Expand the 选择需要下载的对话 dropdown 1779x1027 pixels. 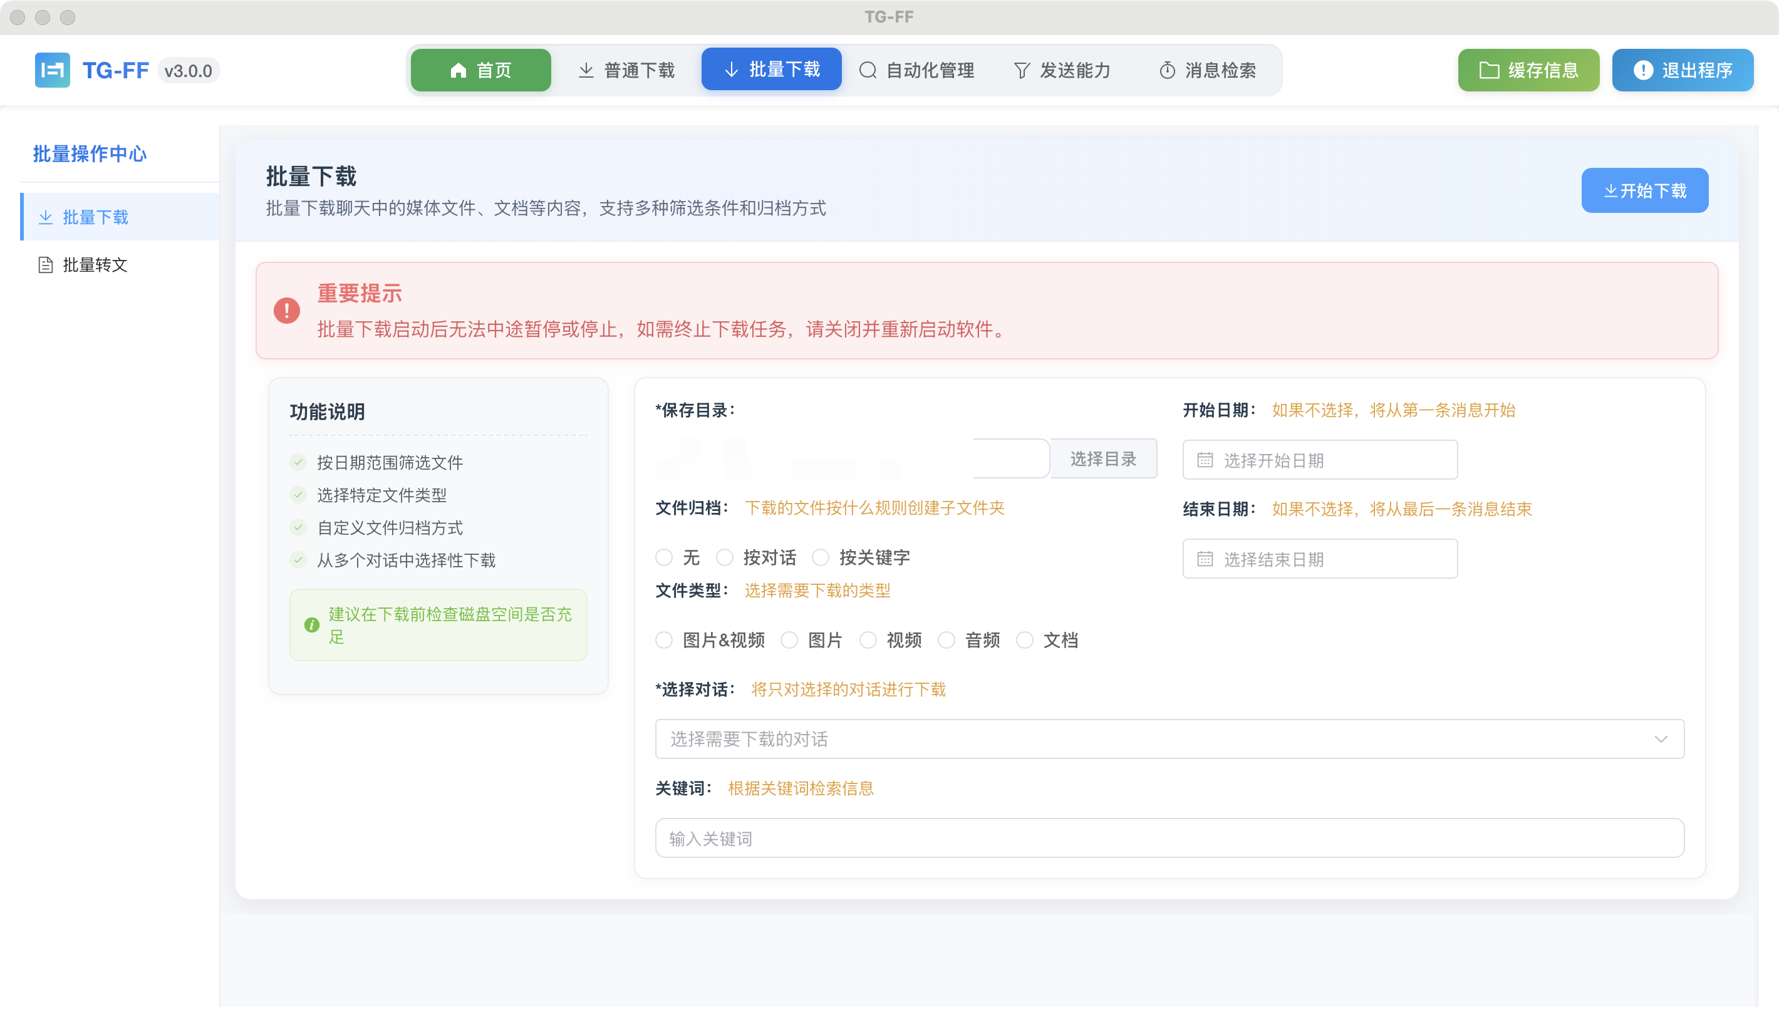click(1662, 738)
